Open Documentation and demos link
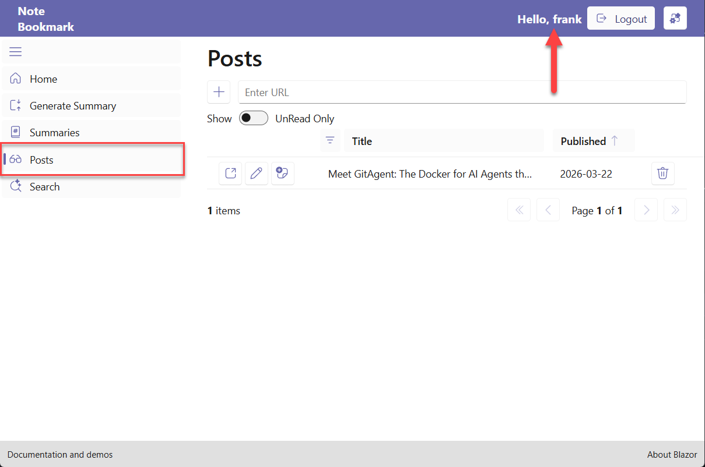This screenshot has width=705, height=467. click(60, 455)
